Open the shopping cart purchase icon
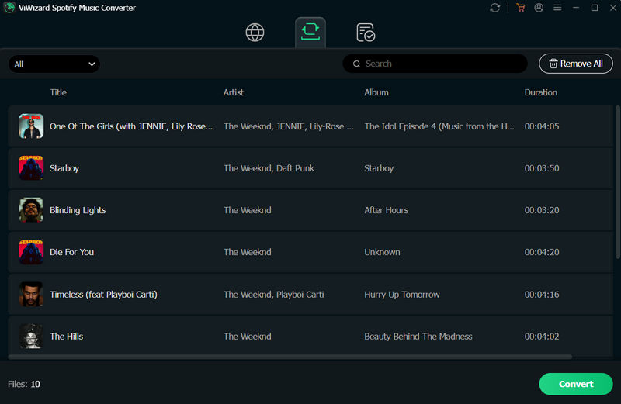621x404 pixels. click(x=521, y=8)
